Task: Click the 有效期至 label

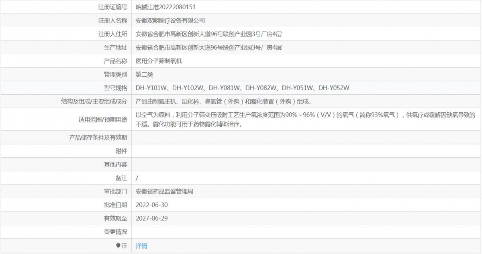Action: point(115,219)
